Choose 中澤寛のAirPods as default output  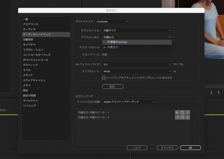[137, 42]
